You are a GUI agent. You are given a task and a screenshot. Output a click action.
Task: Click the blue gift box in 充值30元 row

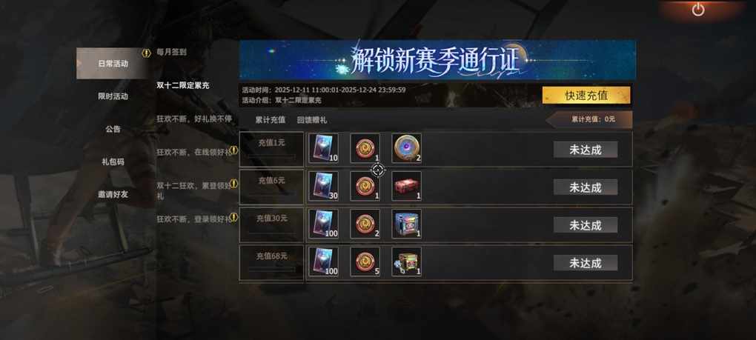[406, 224]
